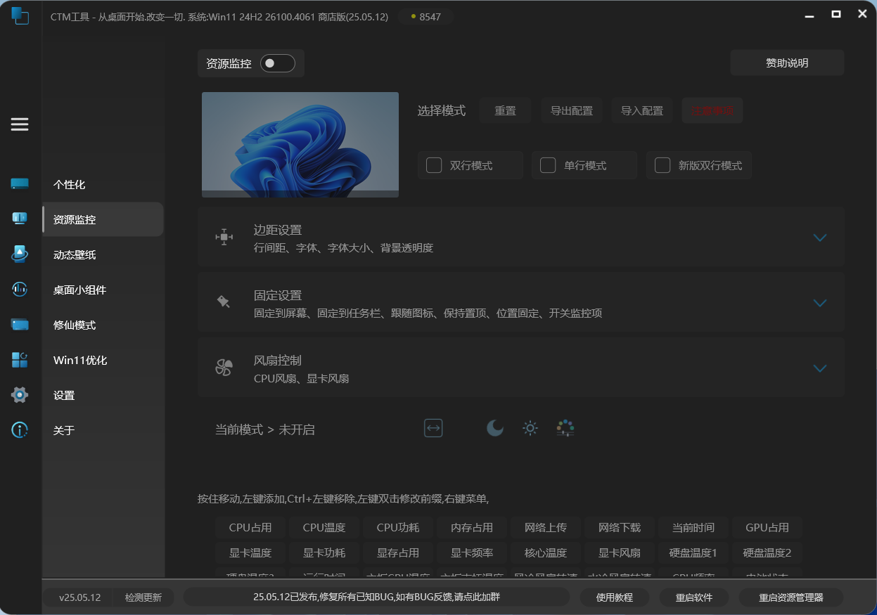Viewport: 877px width, 615px height.
Task: Click the 风扇控制 fan icon
Action: tap(224, 368)
